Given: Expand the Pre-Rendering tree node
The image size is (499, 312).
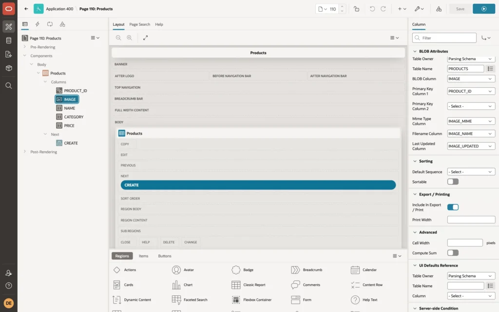Looking at the screenshot, I should 24,47.
